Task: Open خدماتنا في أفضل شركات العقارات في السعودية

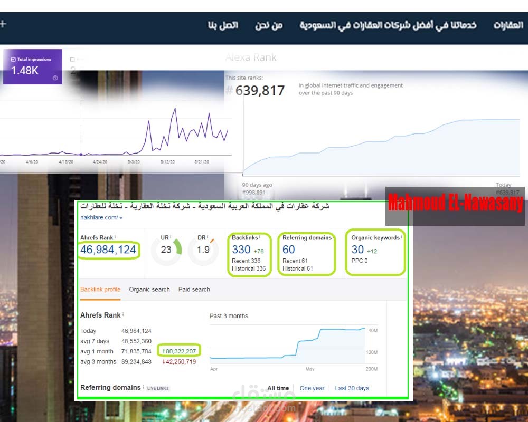Action: [x=388, y=25]
